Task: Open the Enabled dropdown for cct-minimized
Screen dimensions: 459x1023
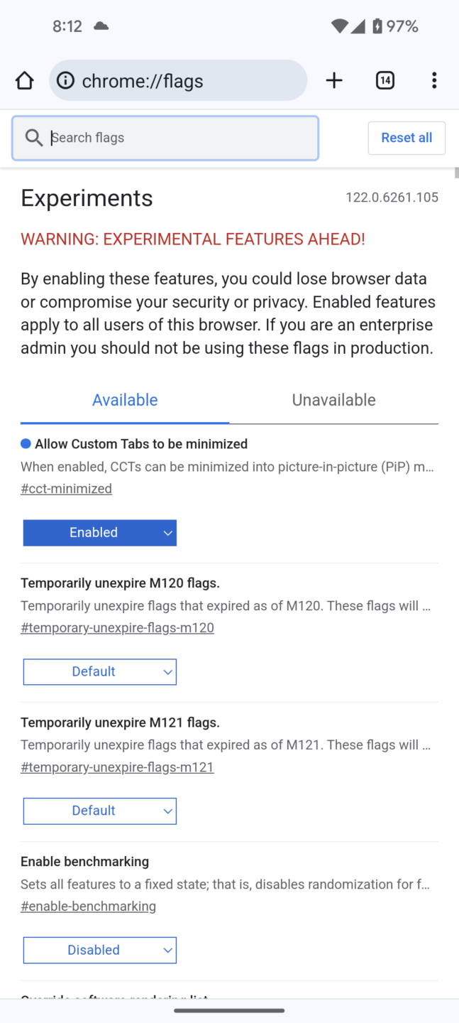Action: [x=100, y=533]
